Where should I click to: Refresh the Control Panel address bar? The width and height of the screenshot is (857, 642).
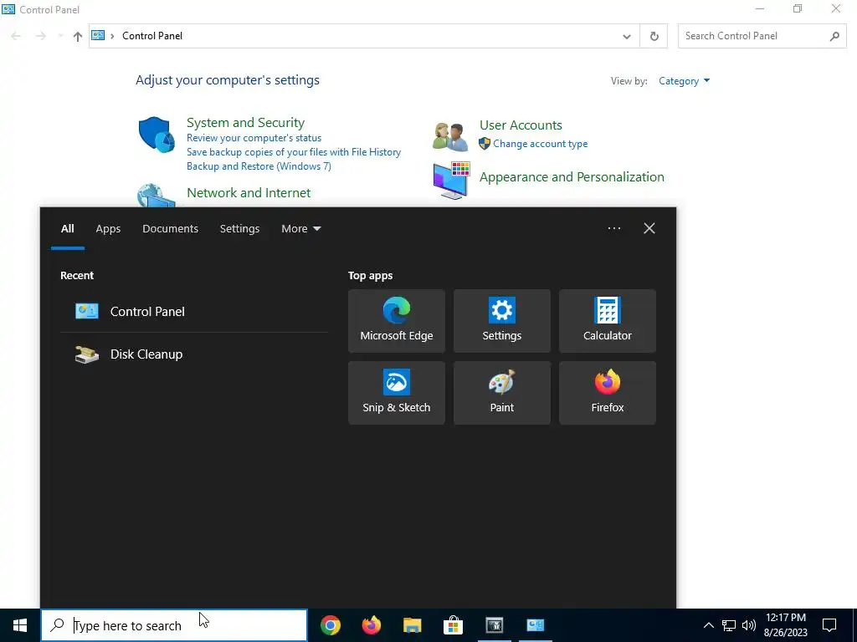click(654, 36)
